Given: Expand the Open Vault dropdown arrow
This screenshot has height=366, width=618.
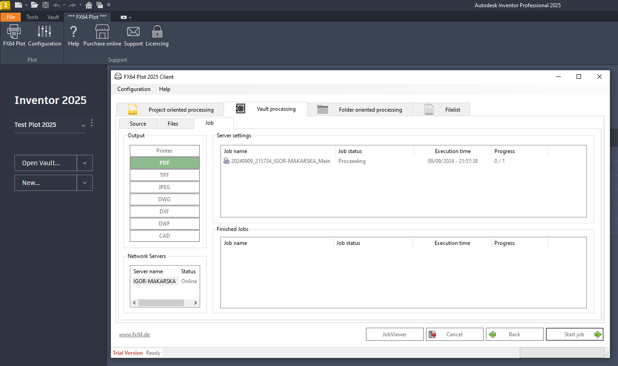Looking at the screenshot, I should click(x=85, y=163).
